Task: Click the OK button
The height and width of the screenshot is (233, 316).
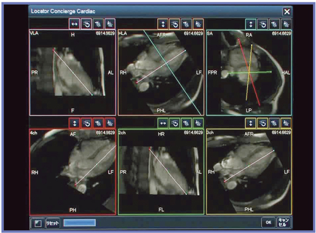Action: tap(268, 222)
